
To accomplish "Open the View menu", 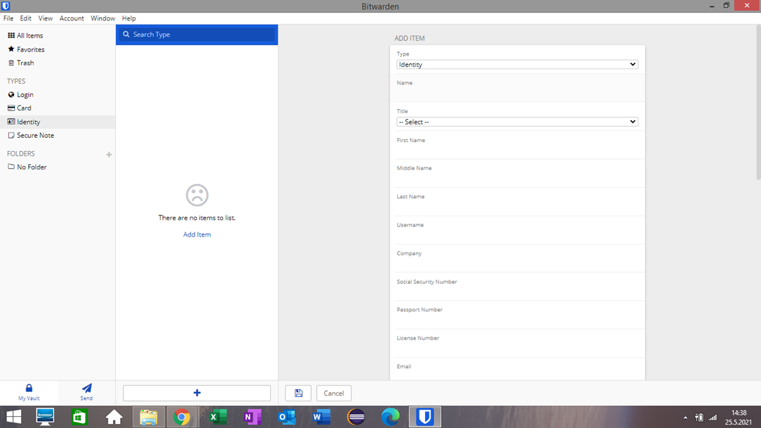I will [x=45, y=18].
